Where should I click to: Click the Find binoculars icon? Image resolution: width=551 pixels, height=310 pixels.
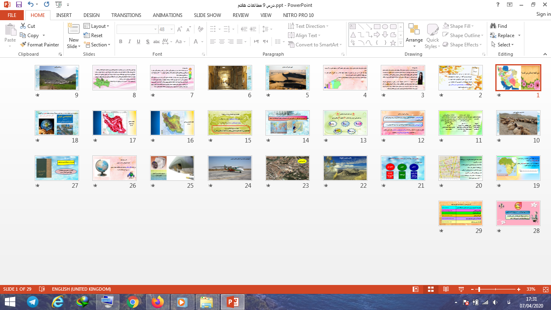(x=493, y=26)
